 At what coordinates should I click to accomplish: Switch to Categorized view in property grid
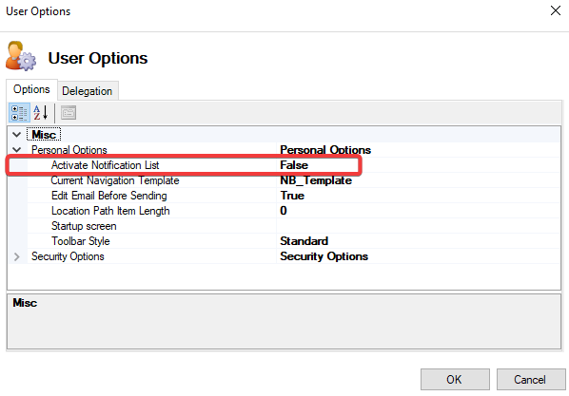point(19,113)
